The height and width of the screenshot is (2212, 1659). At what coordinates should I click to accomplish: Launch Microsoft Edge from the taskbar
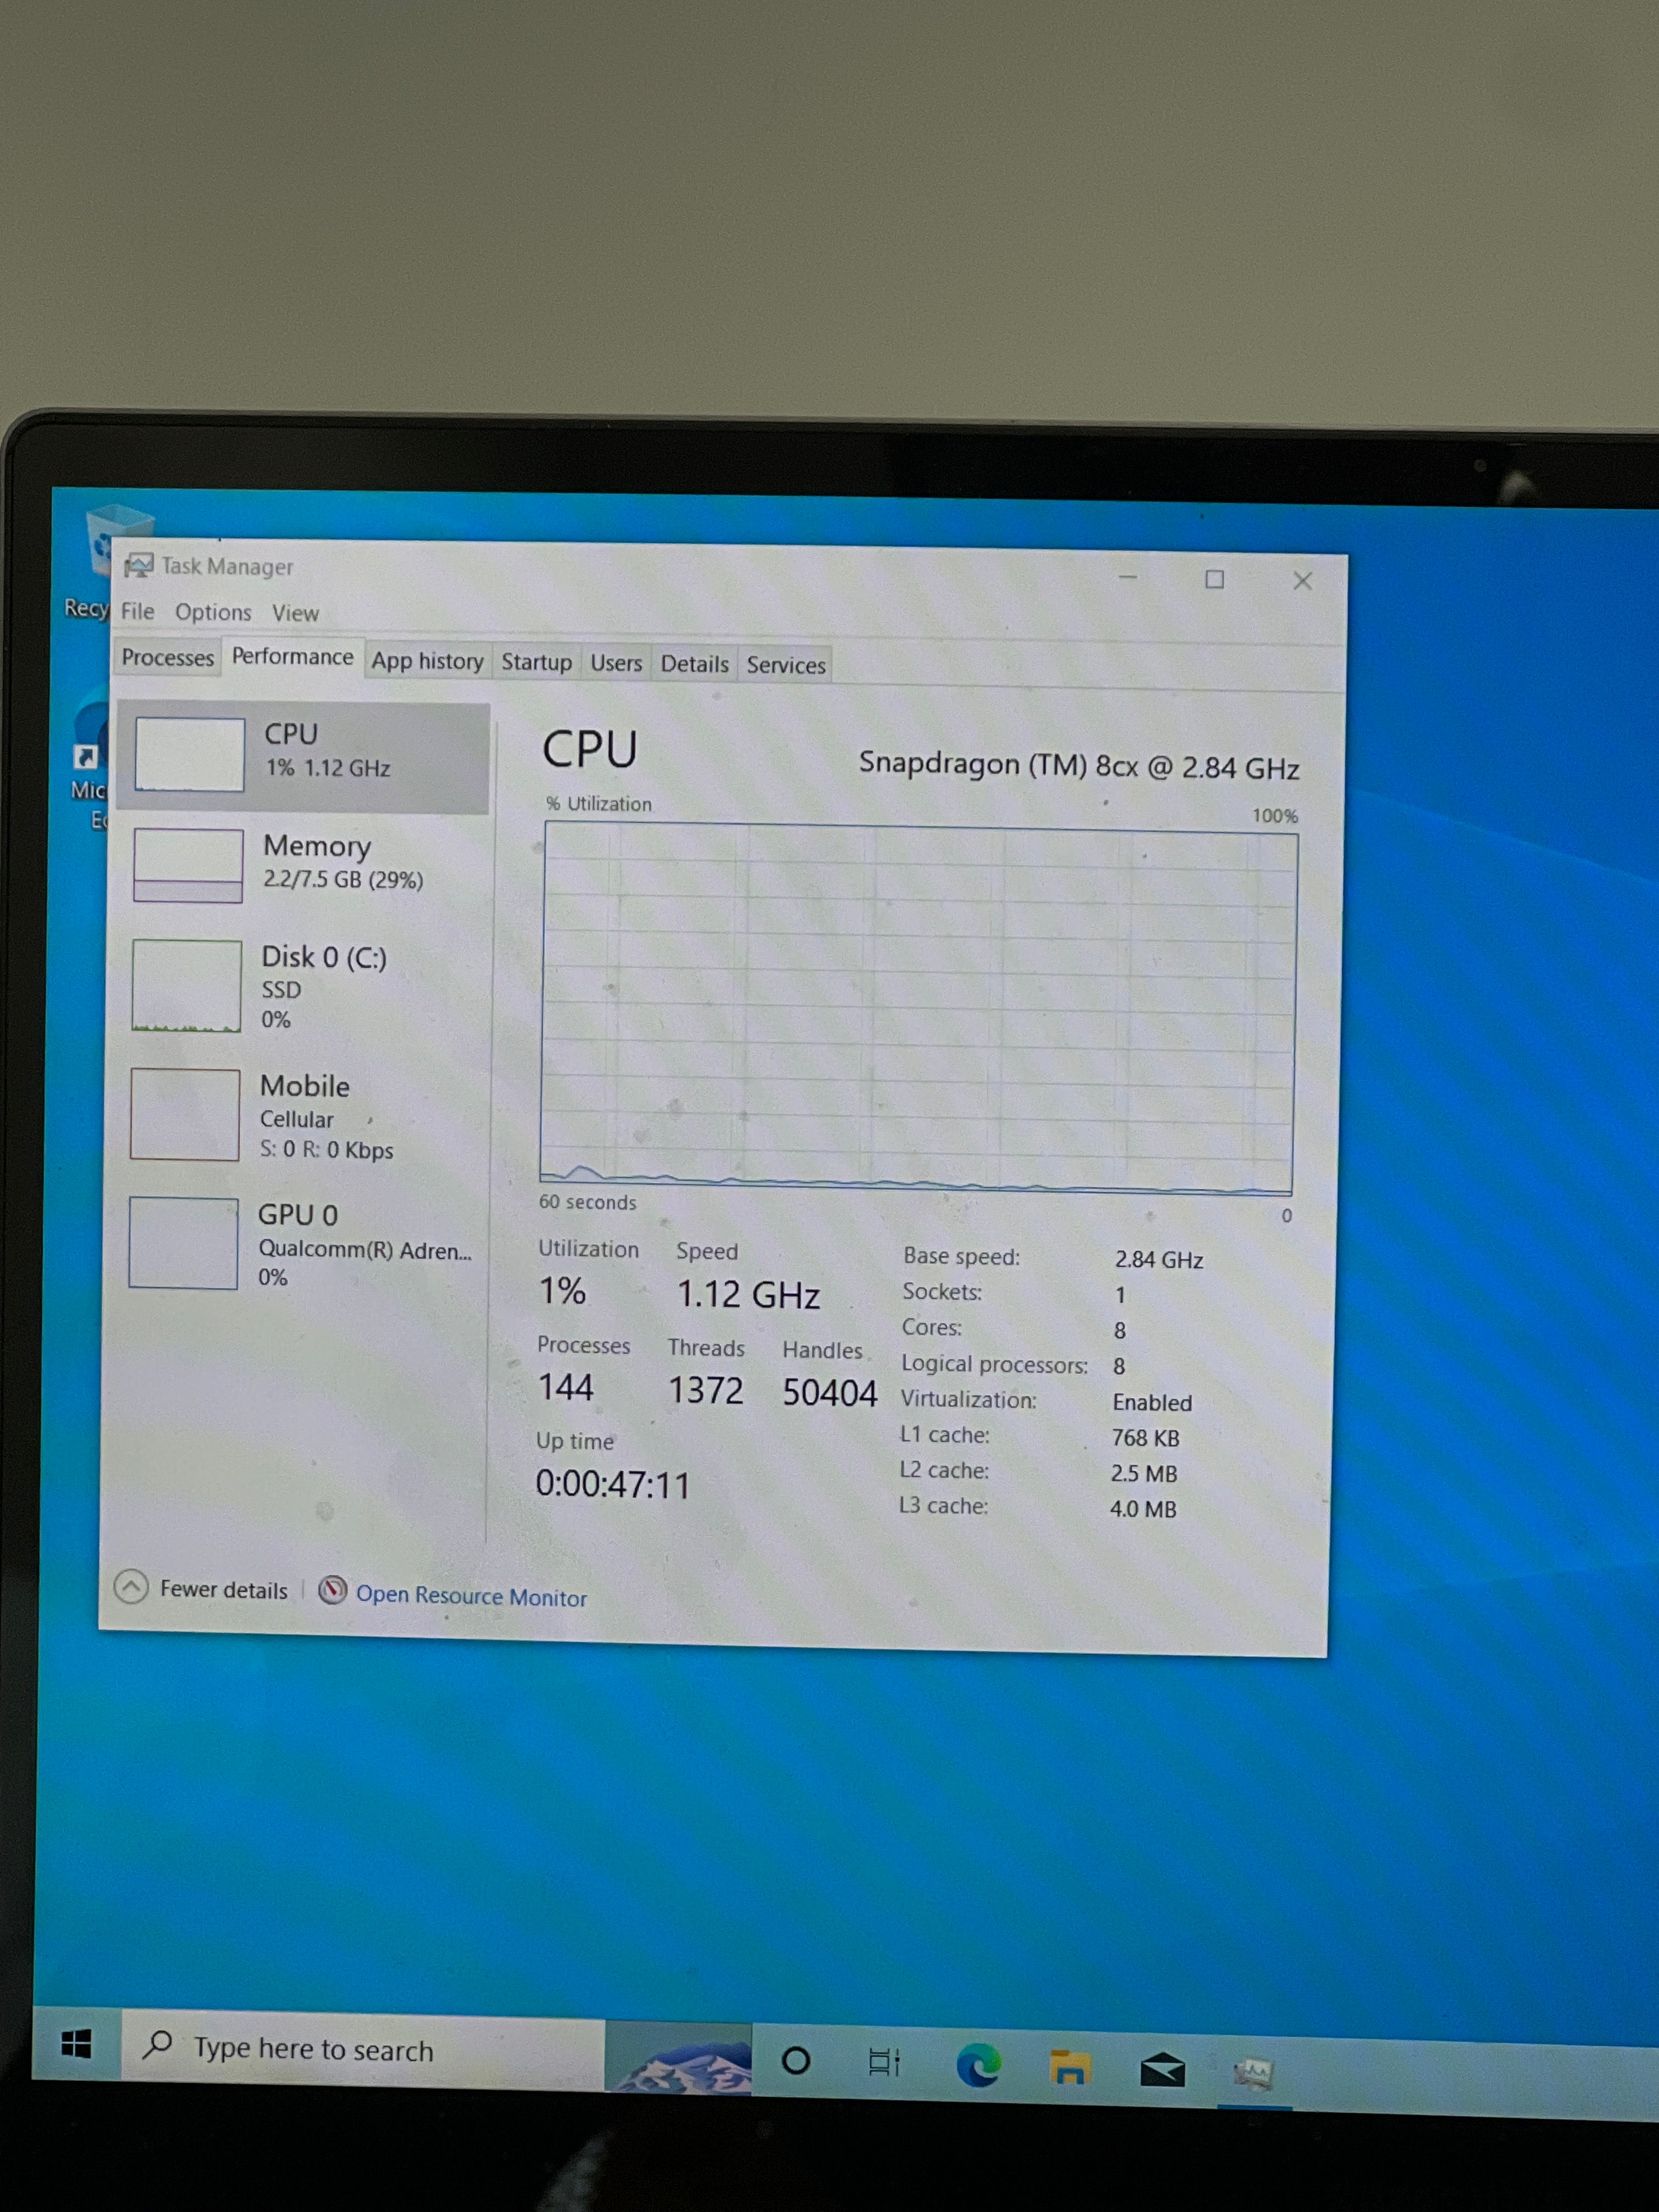click(978, 2066)
